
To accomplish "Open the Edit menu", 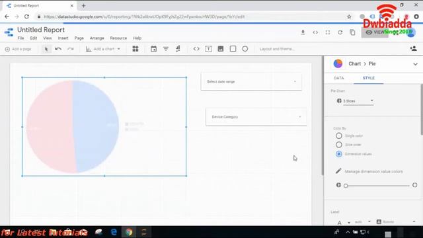I will pyautogui.click(x=34, y=38).
